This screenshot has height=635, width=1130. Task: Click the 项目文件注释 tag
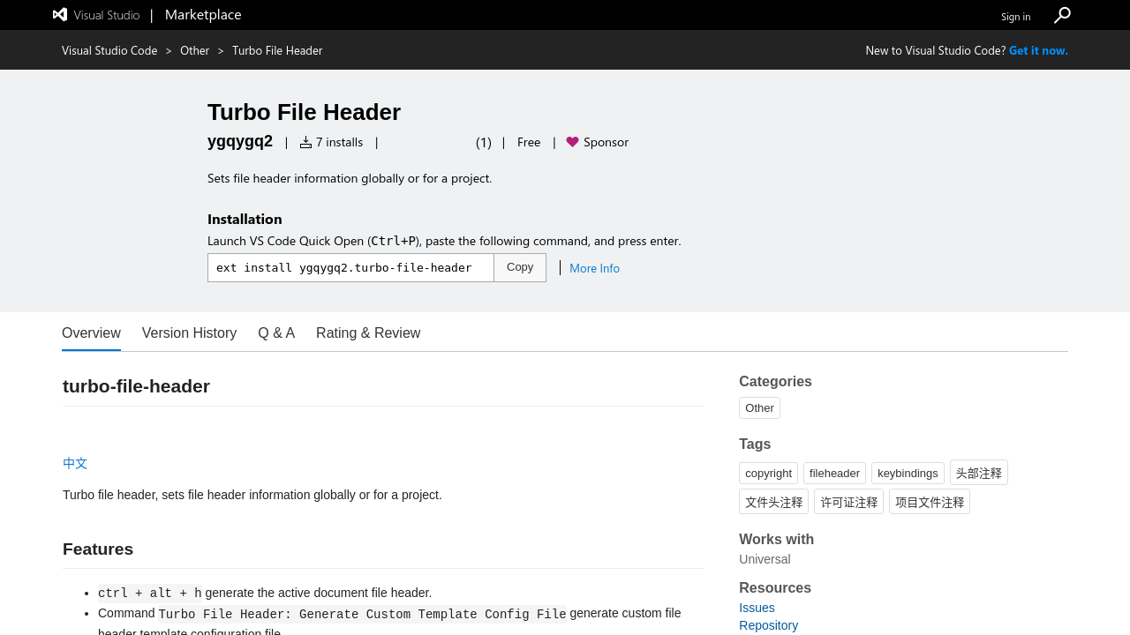[930, 502]
